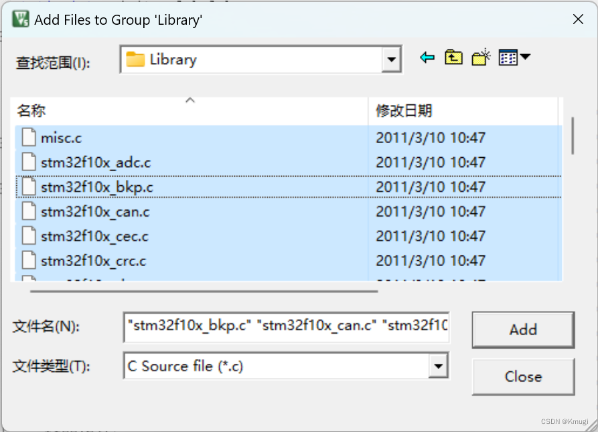Screen dimensions: 598x432
Task: Click the Add button
Action: [x=523, y=330]
